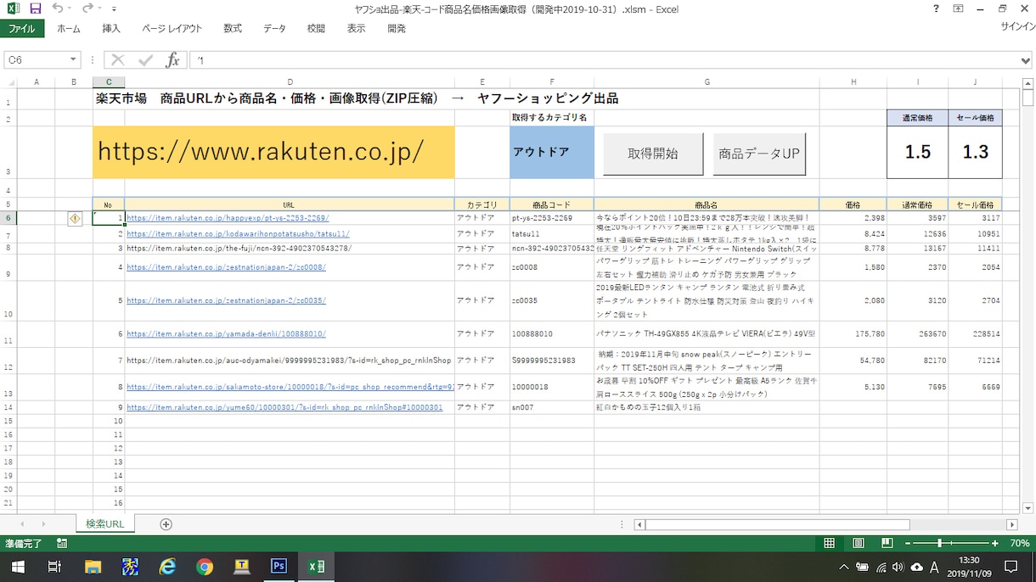The image size is (1036, 582).
Task: Select the column D header
Action: coord(290,81)
